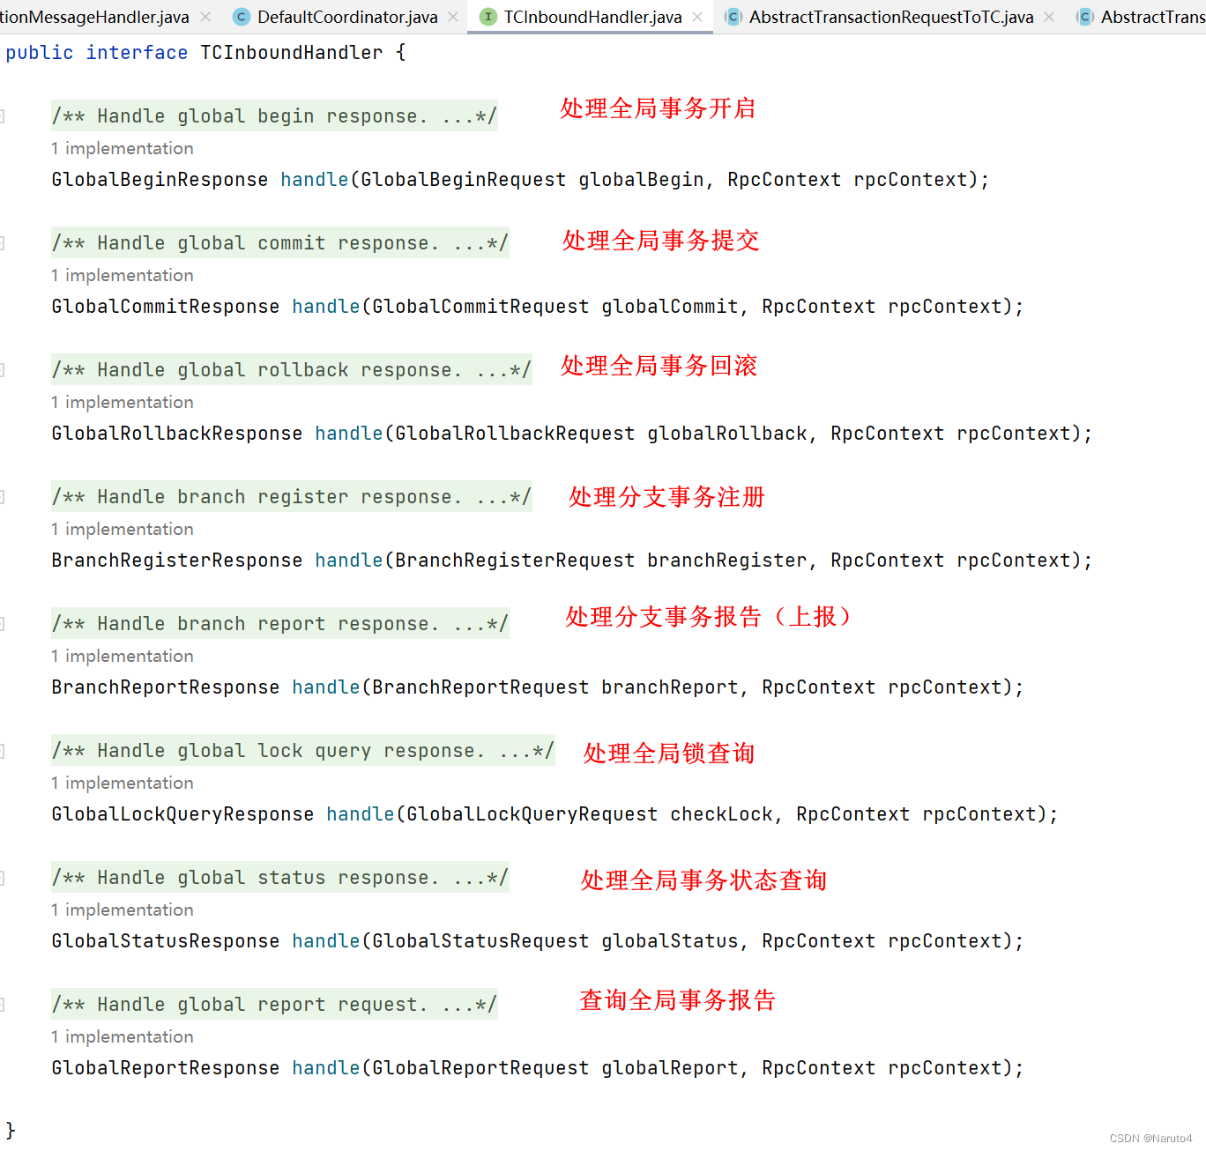
Task: Select the TCInboundHandler.java editor tab
Action: [x=592, y=17]
